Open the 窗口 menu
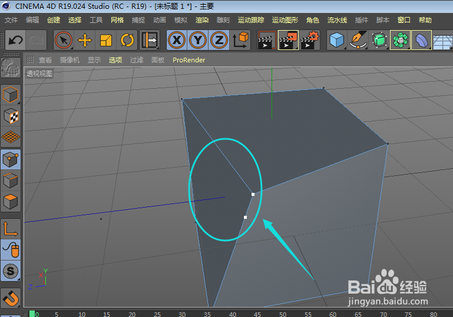The width and height of the screenshot is (453, 317). [x=404, y=20]
